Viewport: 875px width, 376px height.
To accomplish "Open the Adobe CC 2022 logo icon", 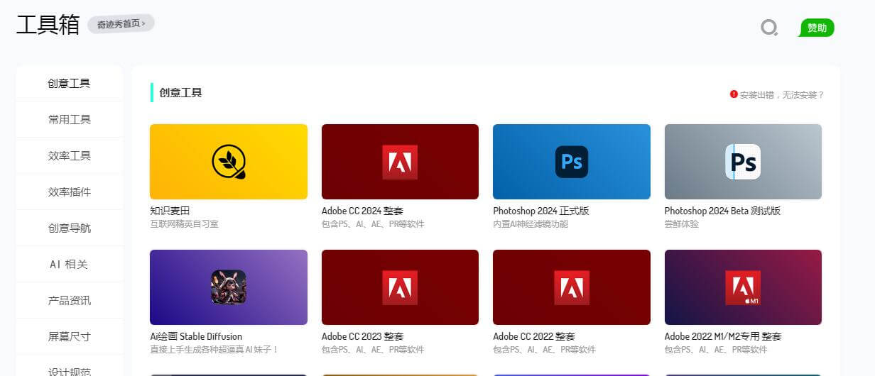I will (572, 287).
